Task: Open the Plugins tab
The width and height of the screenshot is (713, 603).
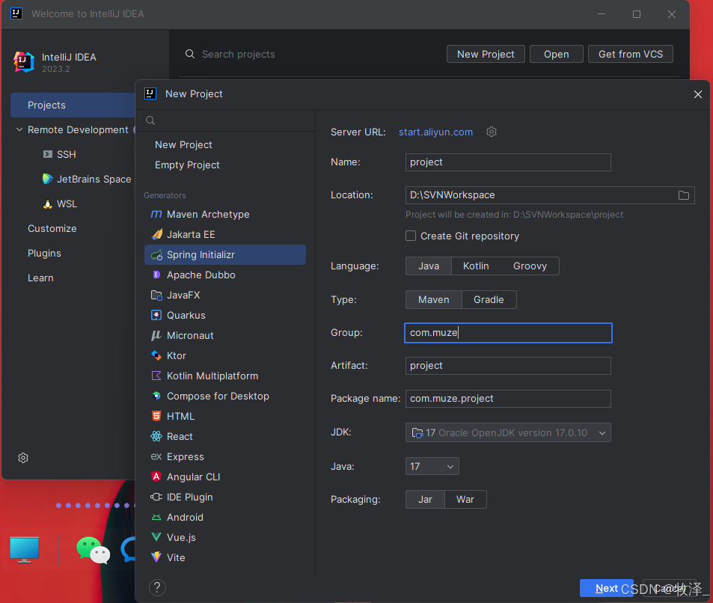Action: pyautogui.click(x=44, y=254)
